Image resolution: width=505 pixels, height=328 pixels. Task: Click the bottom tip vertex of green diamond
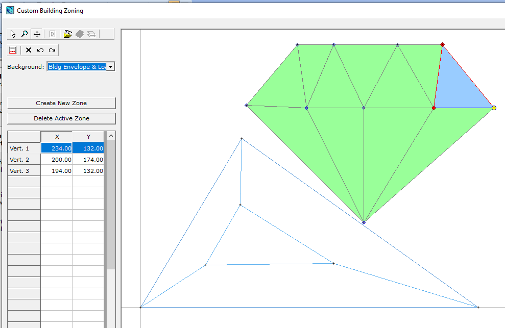point(364,222)
